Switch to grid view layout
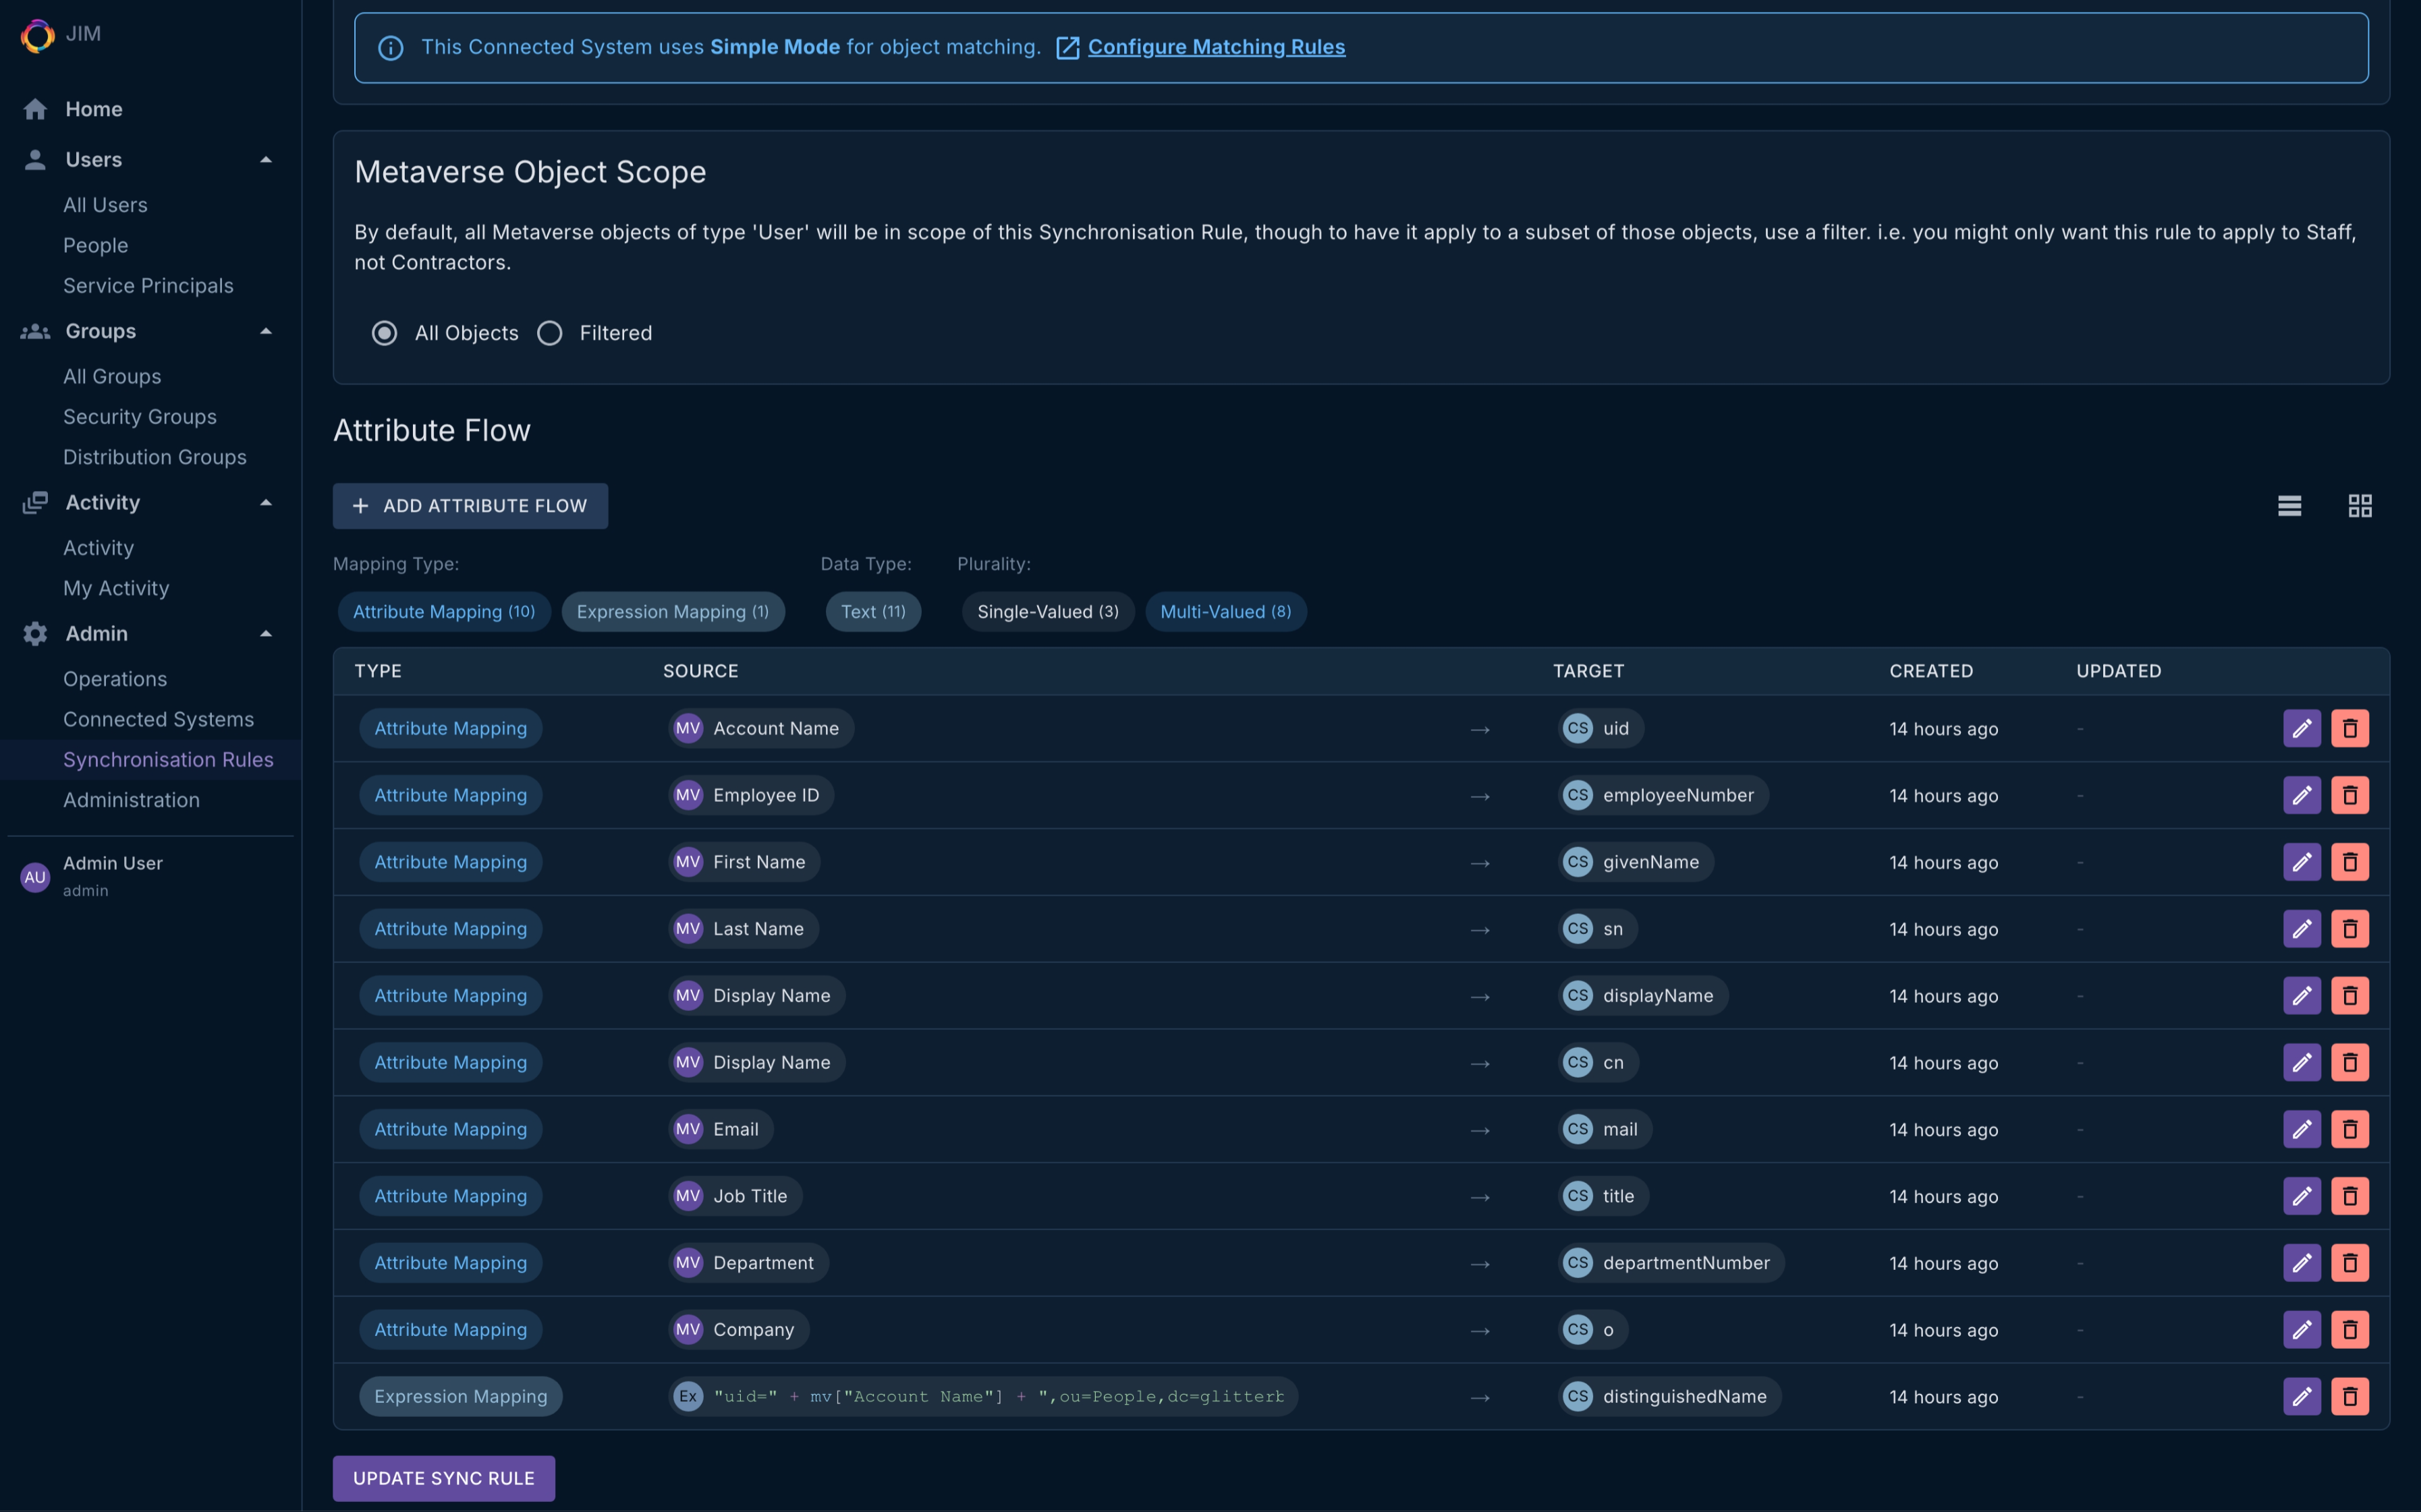Viewport: 2421px width, 1512px height. 2359,506
